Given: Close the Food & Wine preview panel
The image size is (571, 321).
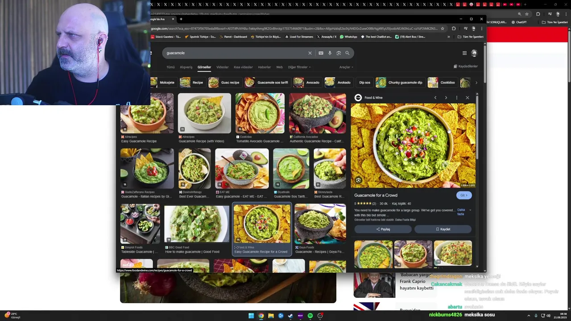Looking at the screenshot, I should click(x=468, y=98).
